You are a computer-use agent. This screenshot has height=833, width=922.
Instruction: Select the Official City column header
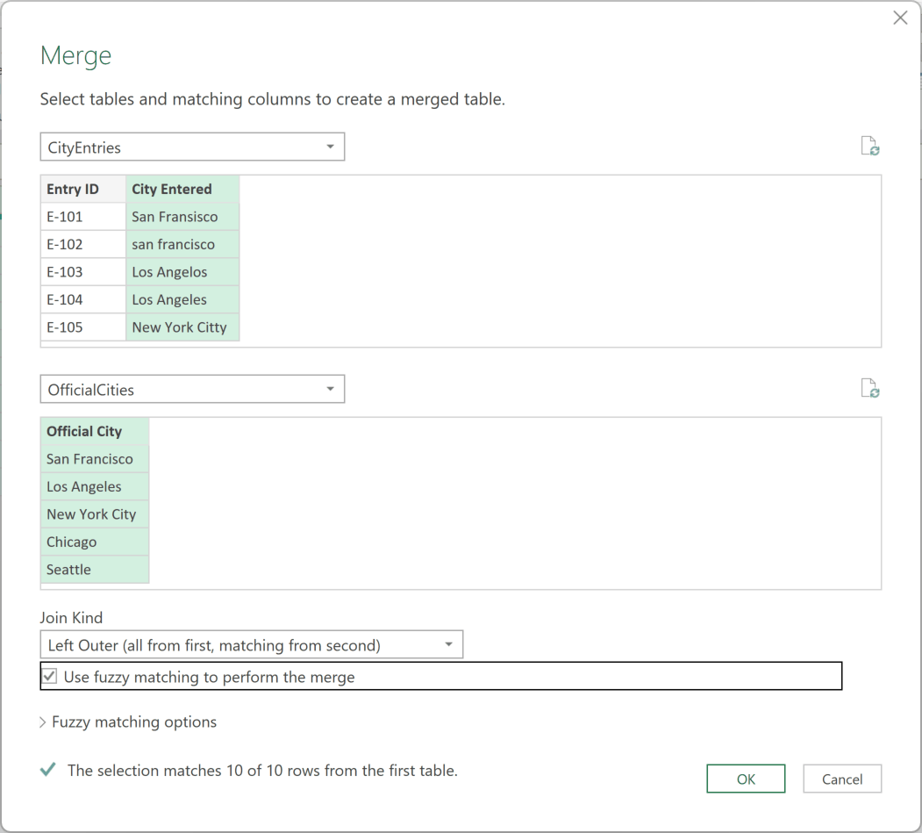point(95,431)
